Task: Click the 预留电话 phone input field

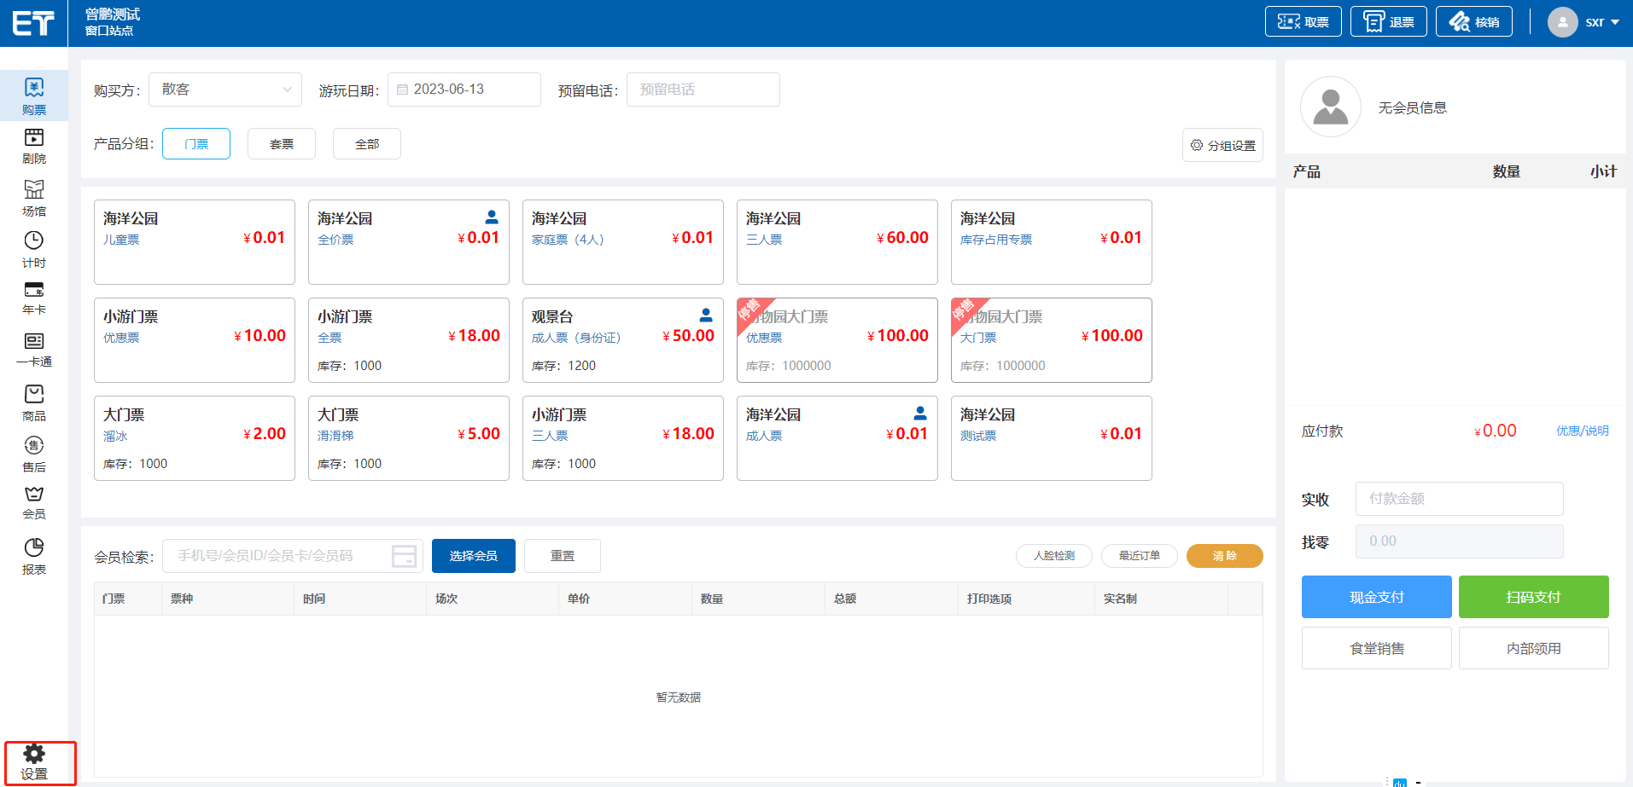Action: [703, 90]
